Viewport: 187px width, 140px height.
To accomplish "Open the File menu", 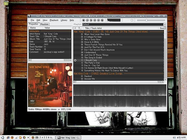I will 32,20.
